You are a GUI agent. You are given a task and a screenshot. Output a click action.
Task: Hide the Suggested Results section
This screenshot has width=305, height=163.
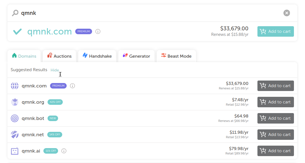coord(55,70)
